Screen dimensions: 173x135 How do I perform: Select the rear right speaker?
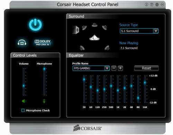point(107,48)
